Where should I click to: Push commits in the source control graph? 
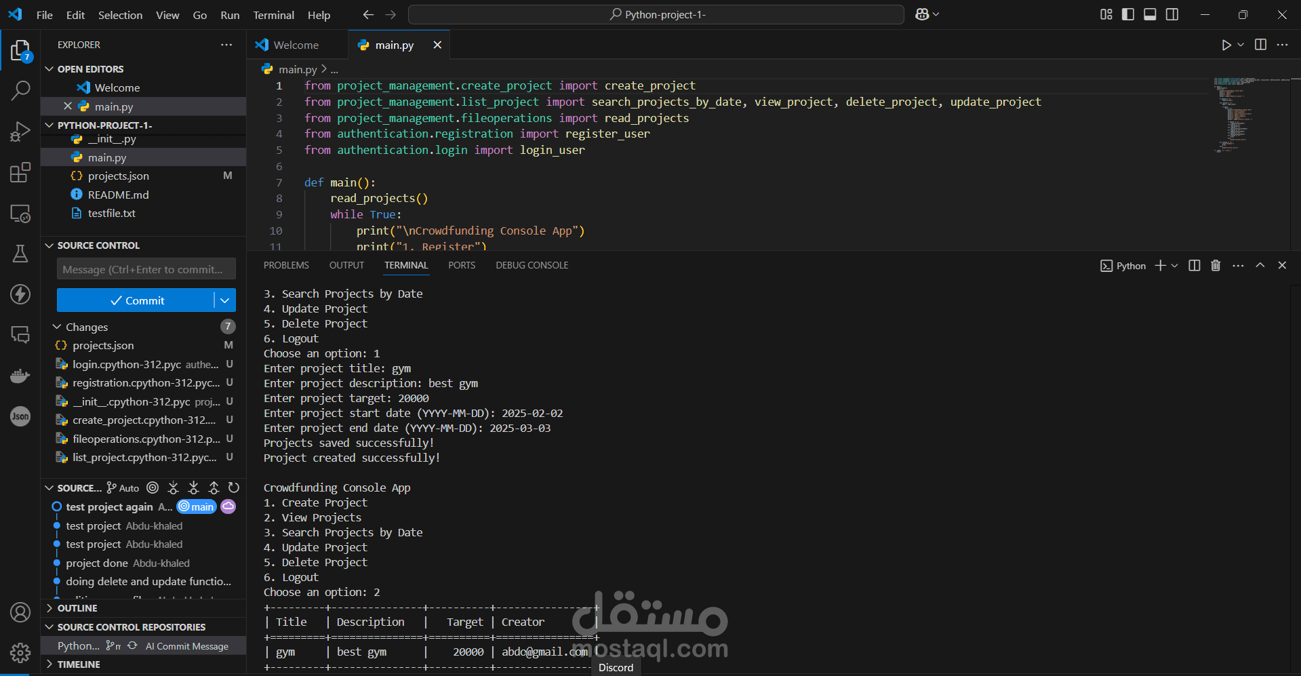click(x=214, y=488)
